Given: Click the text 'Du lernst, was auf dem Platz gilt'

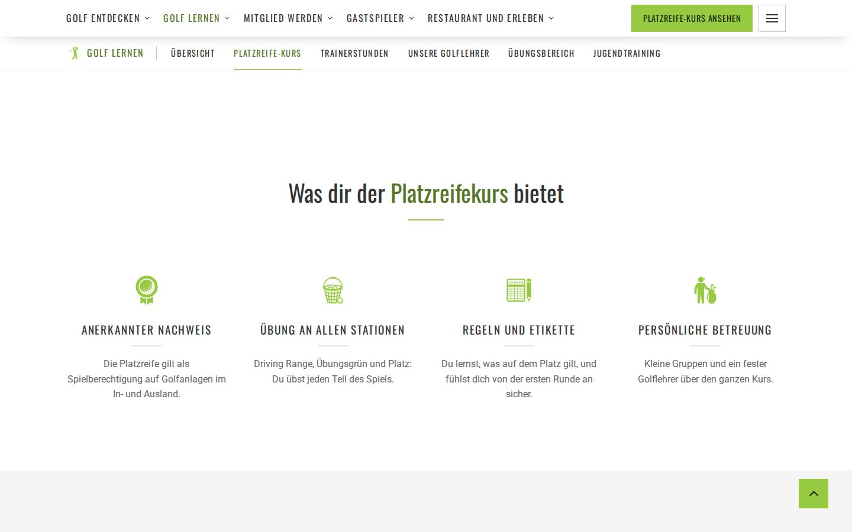Looking at the screenshot, I should click(519, 379).
